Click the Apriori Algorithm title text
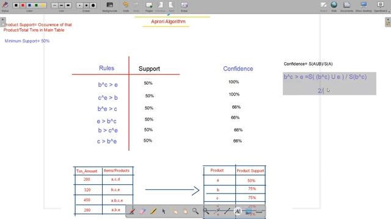 [x=169, y=22]
